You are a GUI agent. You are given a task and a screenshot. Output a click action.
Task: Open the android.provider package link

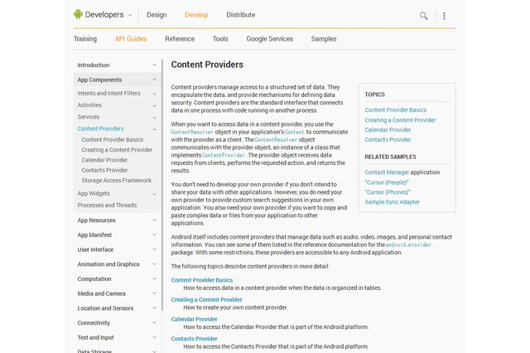[x=408, y=245]
